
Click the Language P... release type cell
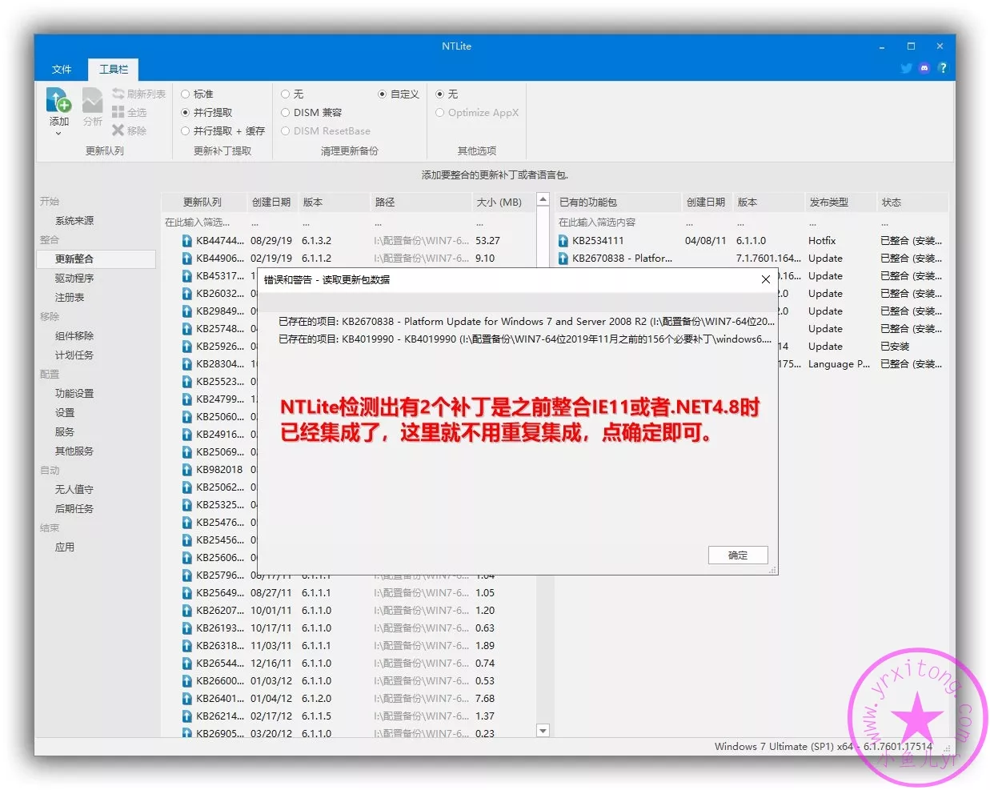click(839, 363)
